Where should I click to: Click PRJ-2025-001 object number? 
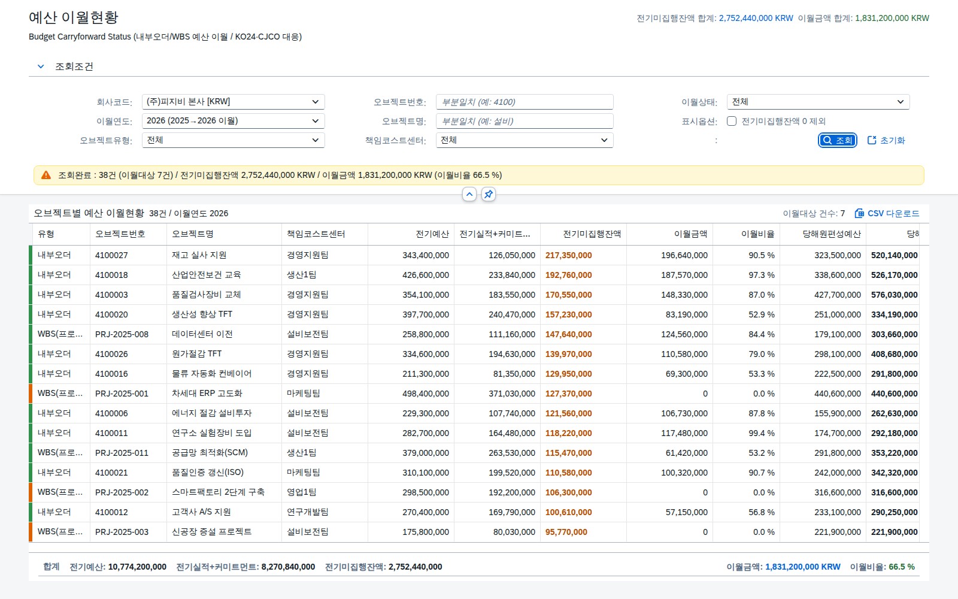[122, 394]
